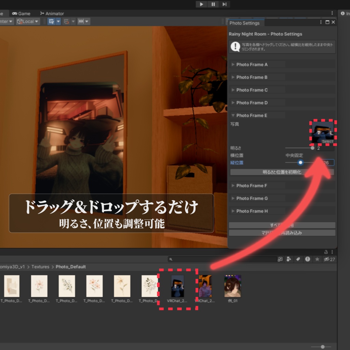Click the Photo_Default breadcrumb
Screen dimensions: 350x350
pos(71,267)
